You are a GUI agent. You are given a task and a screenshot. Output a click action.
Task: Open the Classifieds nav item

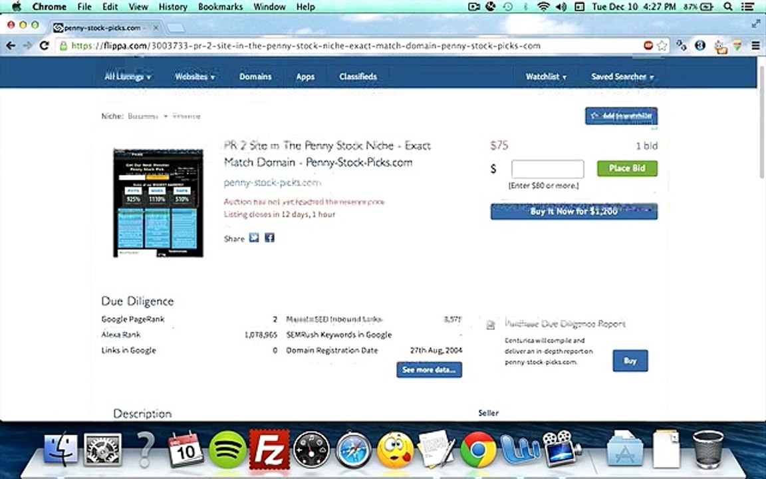pos(358,77)
